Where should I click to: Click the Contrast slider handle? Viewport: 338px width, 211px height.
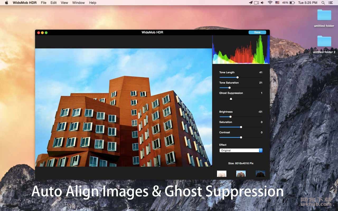(x=241, y=137)
